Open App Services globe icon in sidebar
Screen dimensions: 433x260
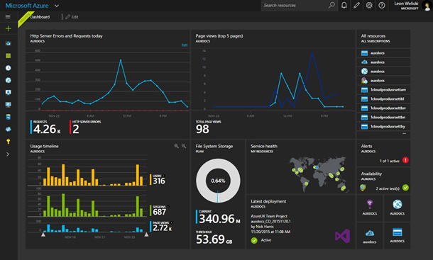(8, 80)
